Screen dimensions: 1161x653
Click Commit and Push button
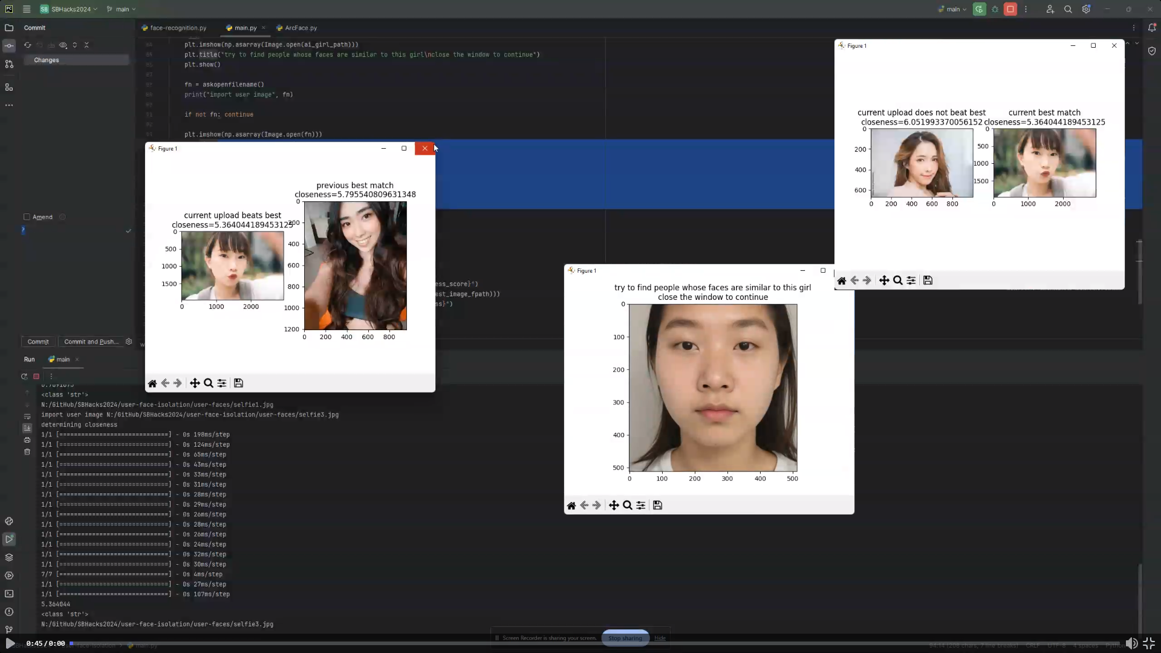point(91,342)
